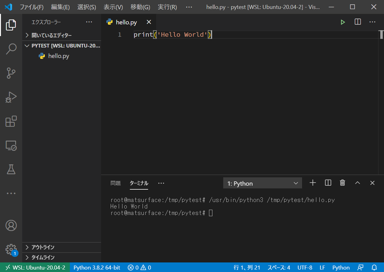
Task: Show additional activity bar views ellipsis
Action: pos(11,193)
